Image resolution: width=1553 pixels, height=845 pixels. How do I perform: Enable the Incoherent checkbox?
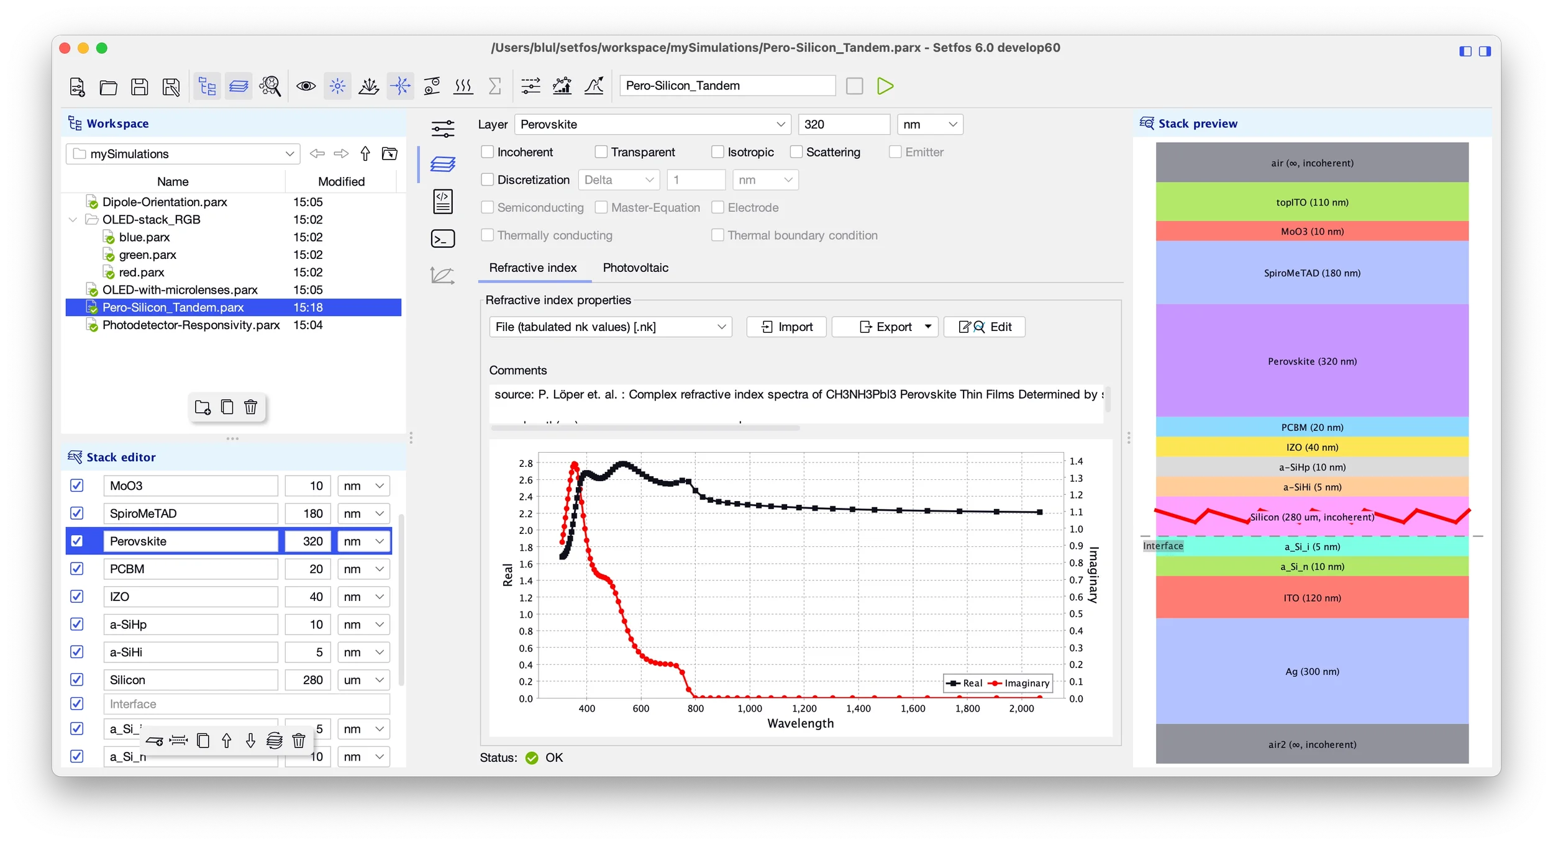[x=488, y=152]
